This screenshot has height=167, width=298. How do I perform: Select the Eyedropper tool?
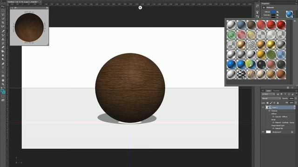point(3,27)
